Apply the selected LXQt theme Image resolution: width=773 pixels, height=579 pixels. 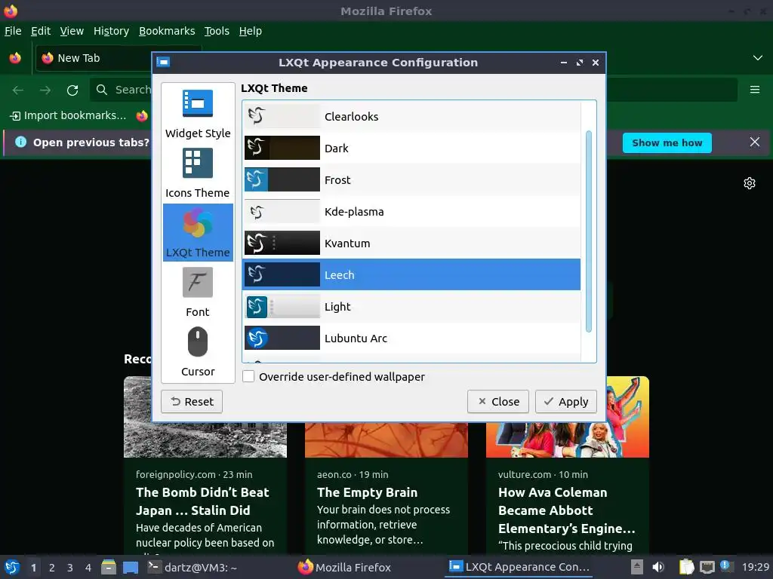pyautogui.click(x=566, y=402)
